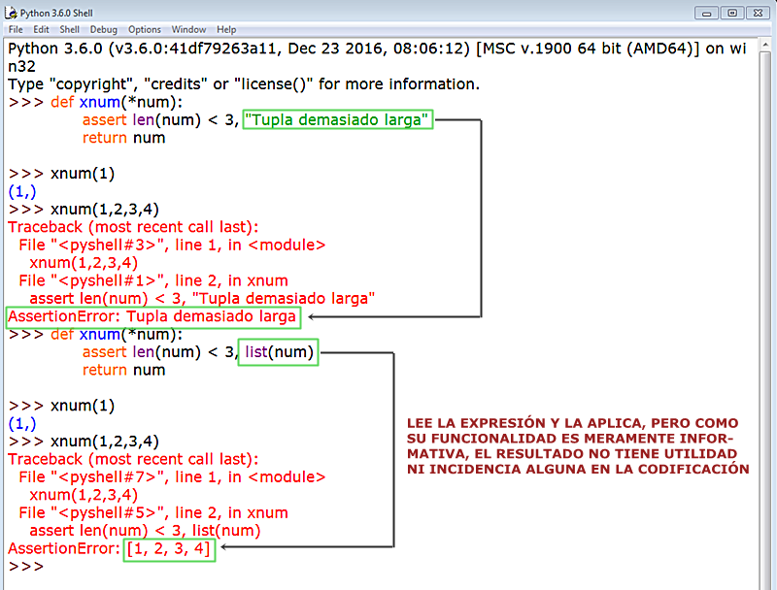Click the highlighted [1, 2, 3, 4] result
The height and width of the screenshot is (590, 777).
169,548
